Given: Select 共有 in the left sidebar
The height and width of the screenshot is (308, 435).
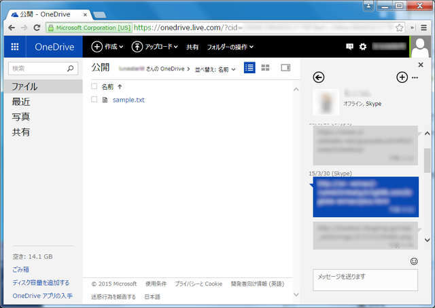Looking at the screenshot, I should click(21, 132).
